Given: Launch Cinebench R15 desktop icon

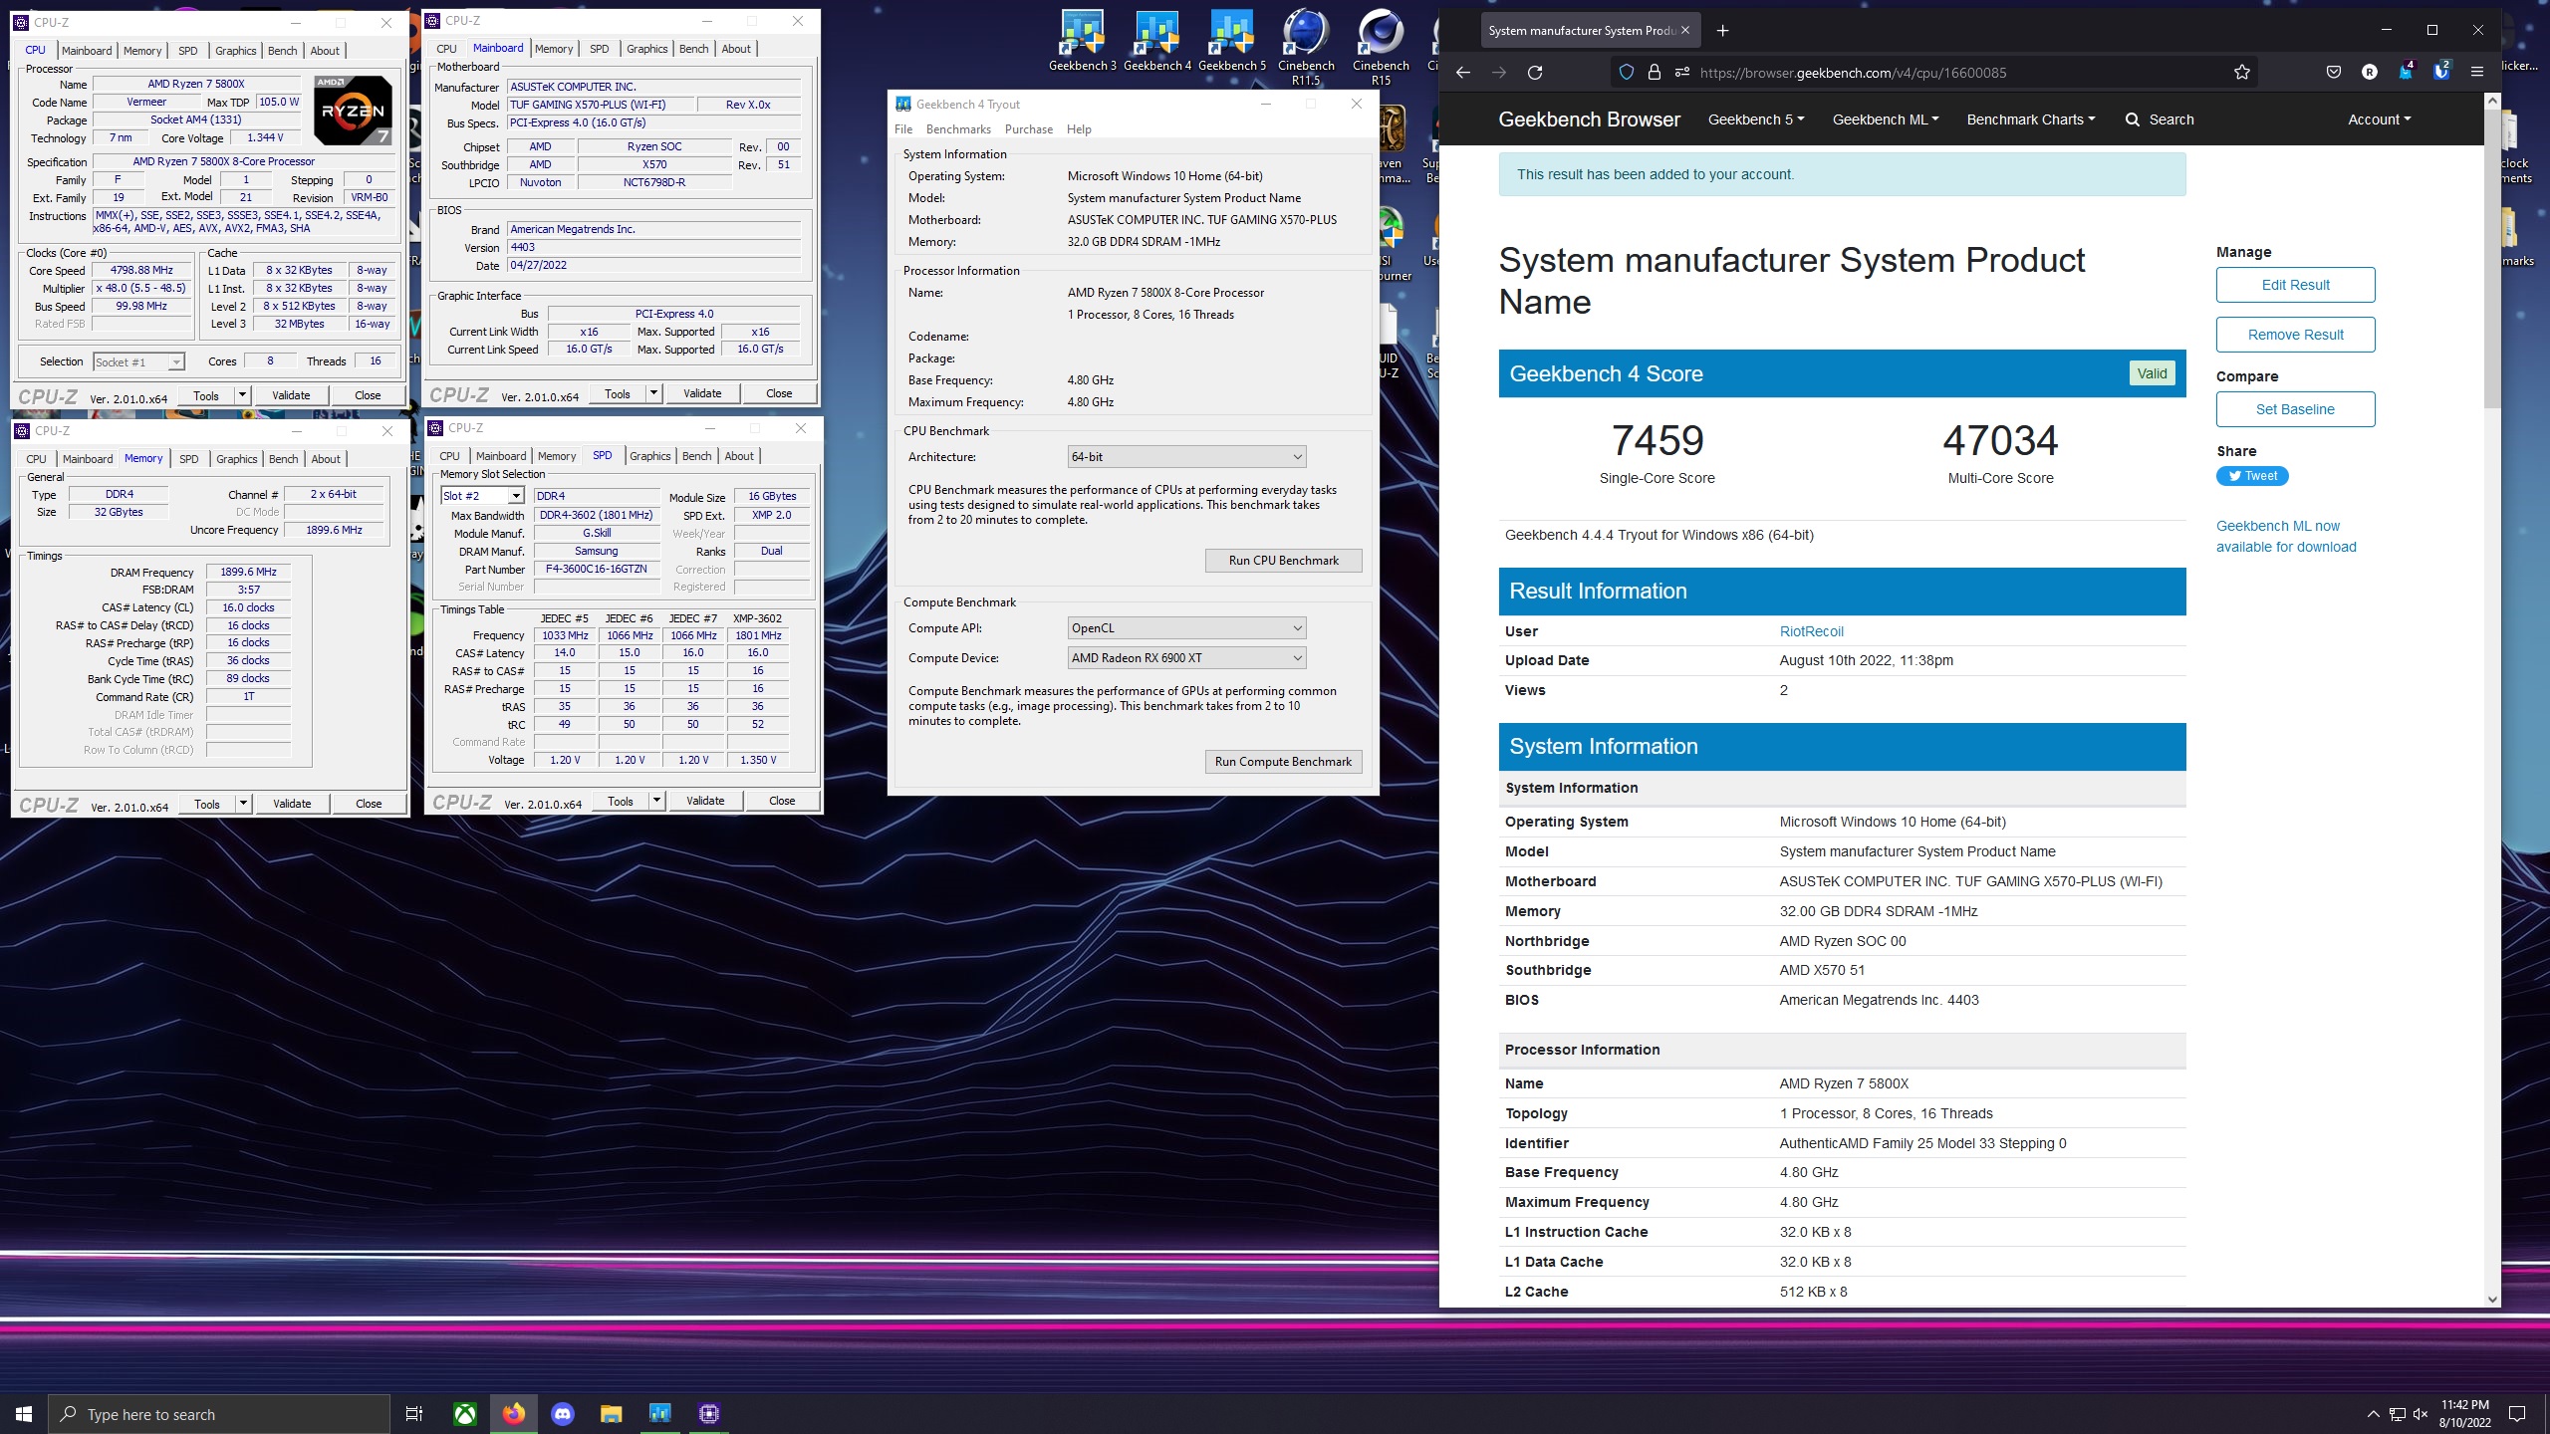Looking at the screenshot, I should click(x=1381, y=47).
